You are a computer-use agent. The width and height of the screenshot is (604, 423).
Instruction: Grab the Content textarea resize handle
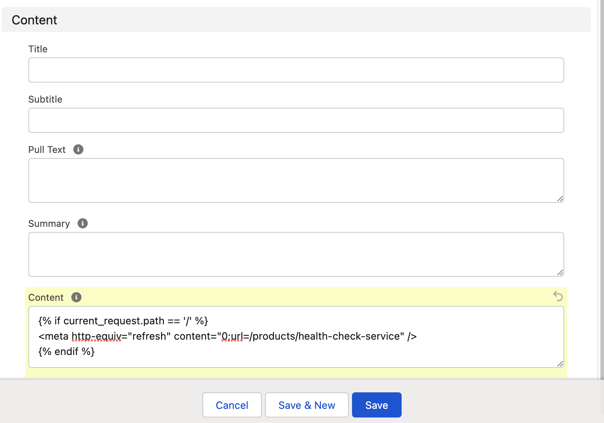(560, 364)
